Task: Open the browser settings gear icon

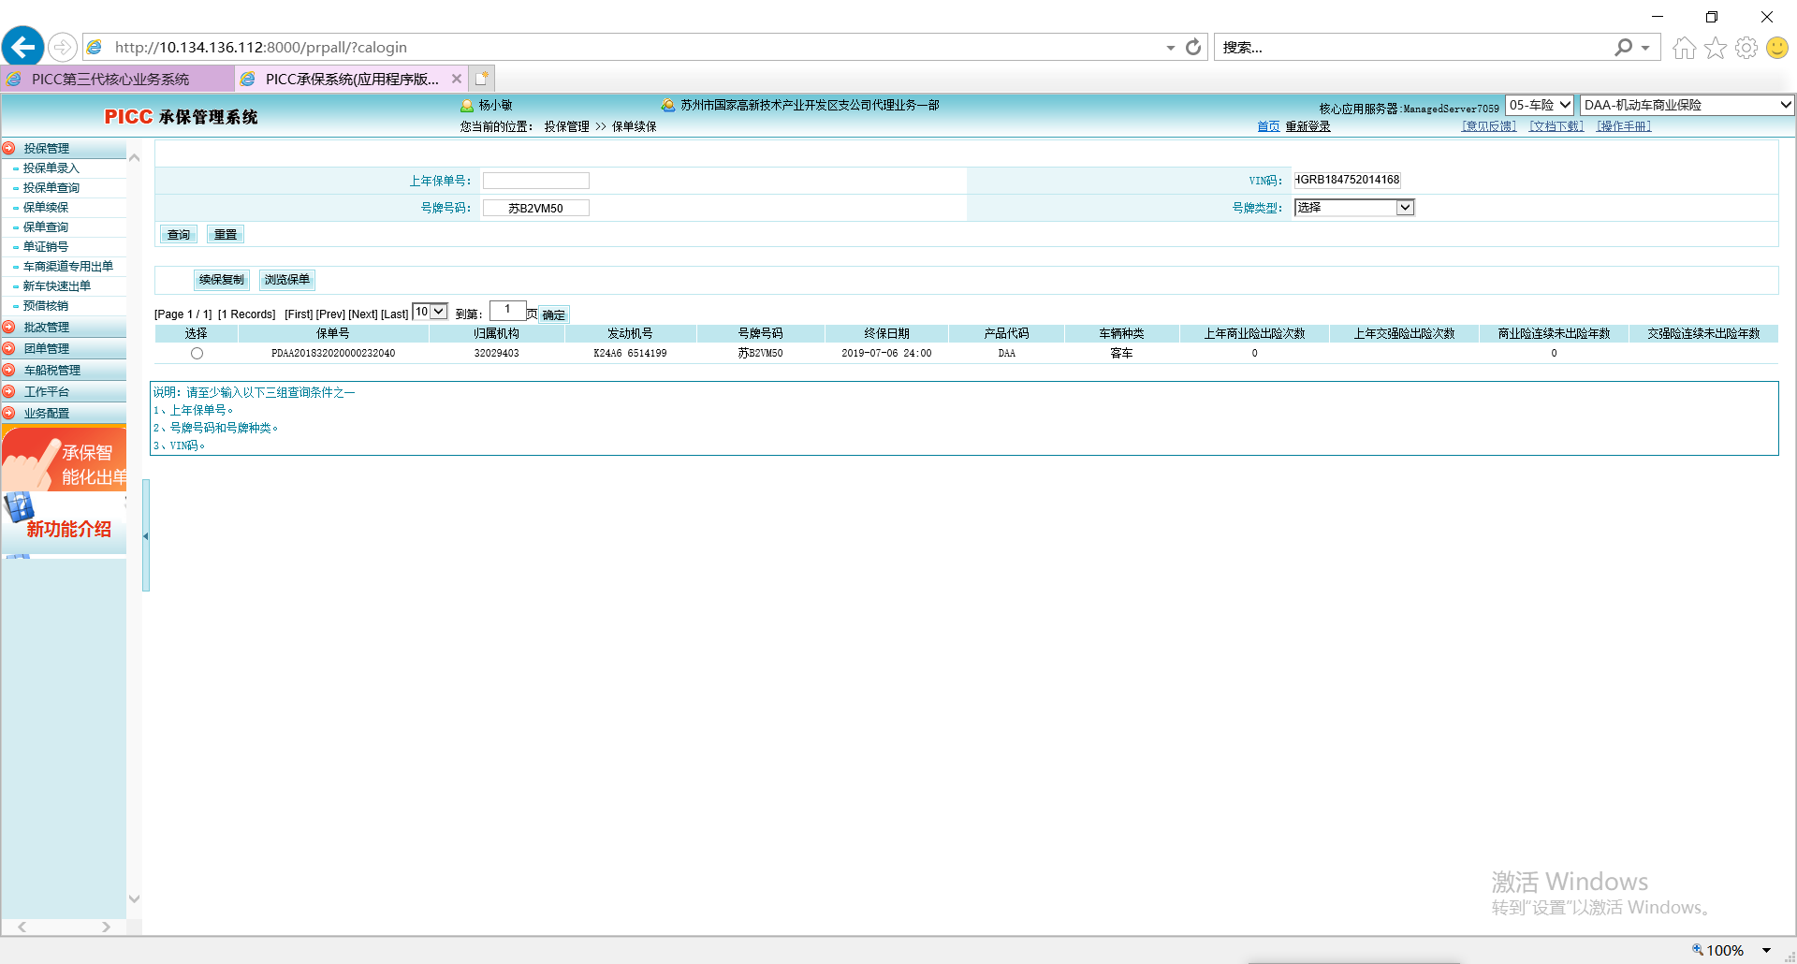Action: pos(1746,48)
